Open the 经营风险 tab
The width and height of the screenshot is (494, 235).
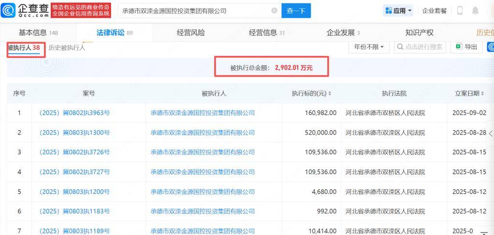tap(190, 33)
